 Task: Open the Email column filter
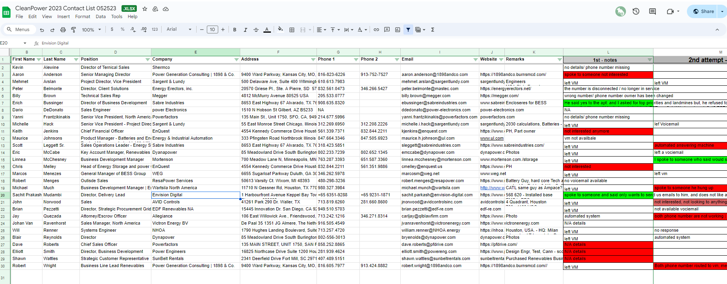[475, 60]
